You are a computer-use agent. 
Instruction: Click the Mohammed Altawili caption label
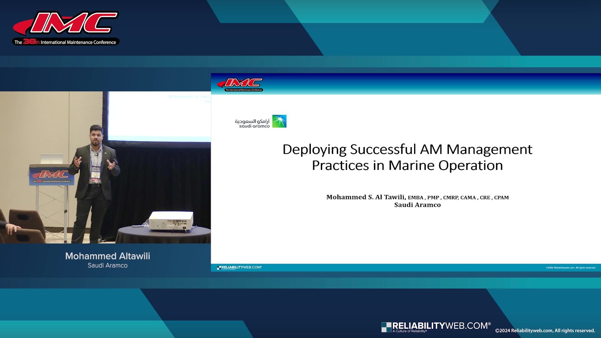[107, 256]
